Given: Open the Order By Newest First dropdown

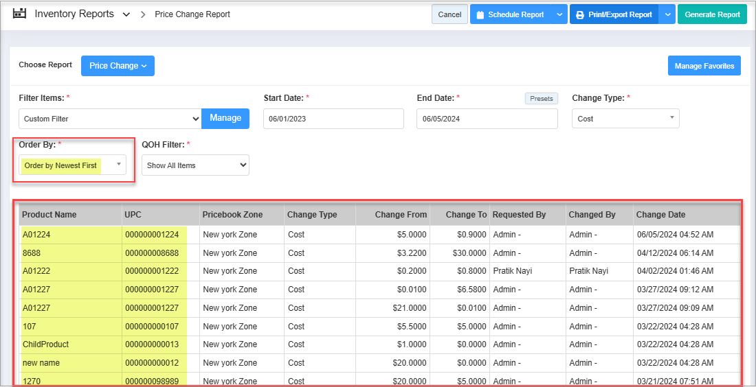Looking at the screenshot, I should [73, 165].
